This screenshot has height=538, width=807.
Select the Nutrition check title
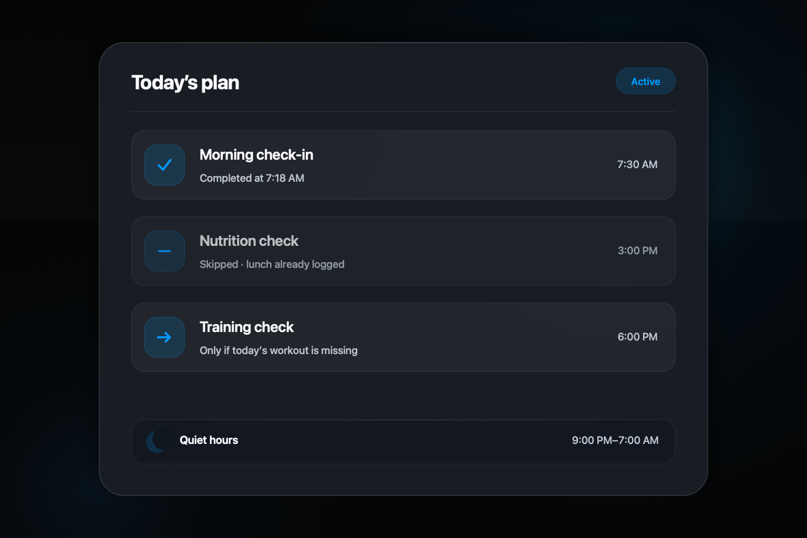pos(249,241)
